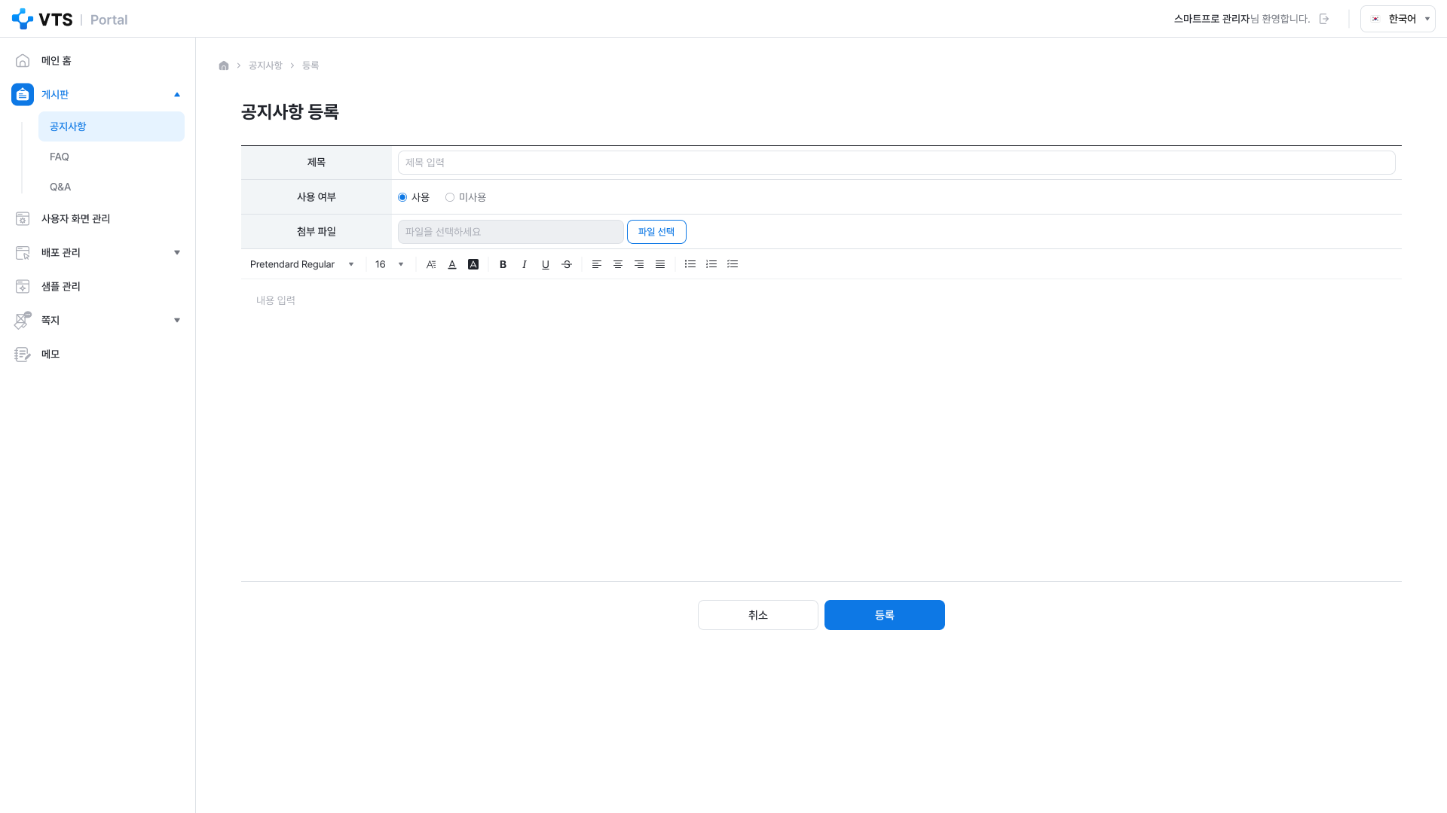This screenshot has width=1447, height=813.
Task: Click the 파일 선택 button
Action: coord(656,232)
